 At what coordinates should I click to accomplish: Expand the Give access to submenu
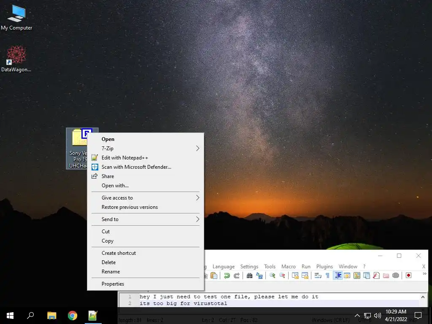[x=146, y=197]
